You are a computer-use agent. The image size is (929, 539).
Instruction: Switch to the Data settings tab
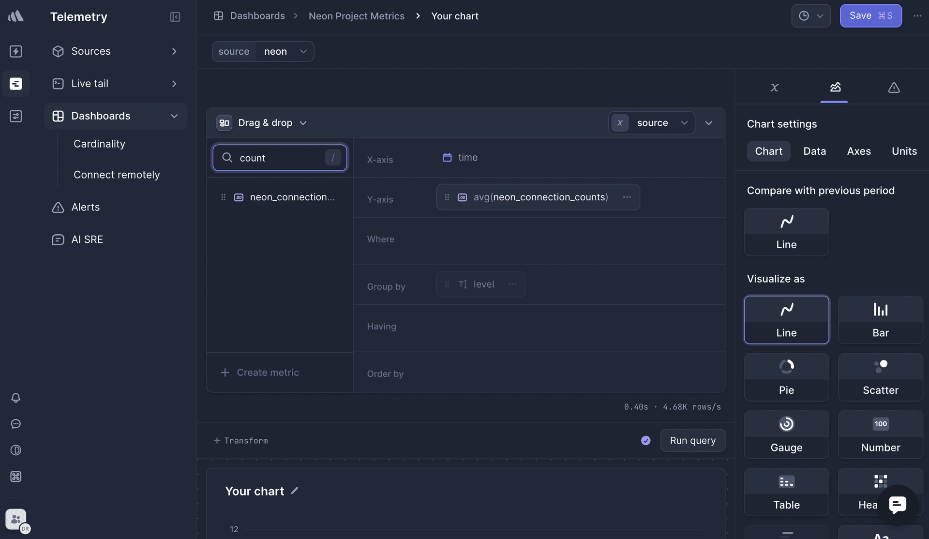(x=814, y=151)
